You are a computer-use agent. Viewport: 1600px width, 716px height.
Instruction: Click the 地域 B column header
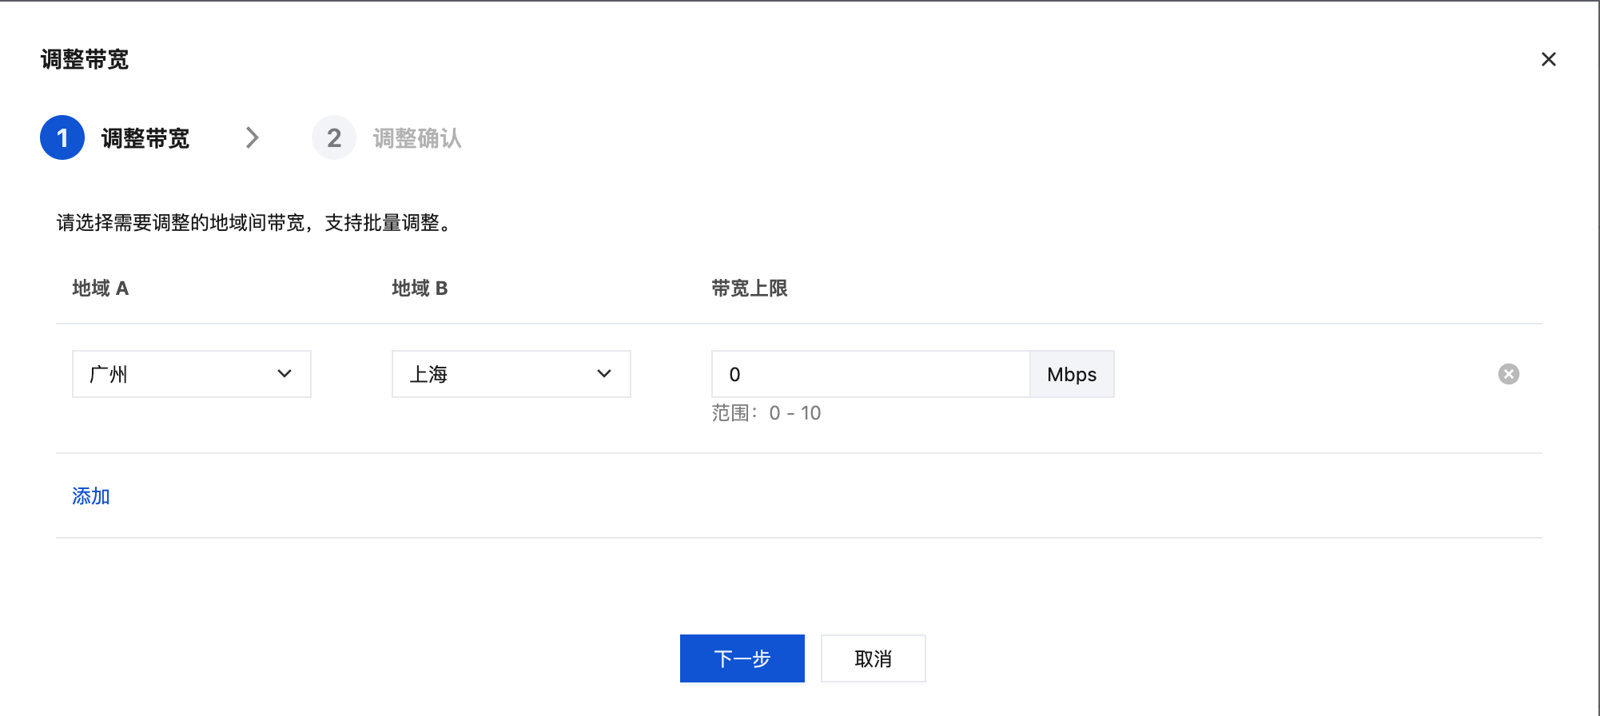[420, 288]
